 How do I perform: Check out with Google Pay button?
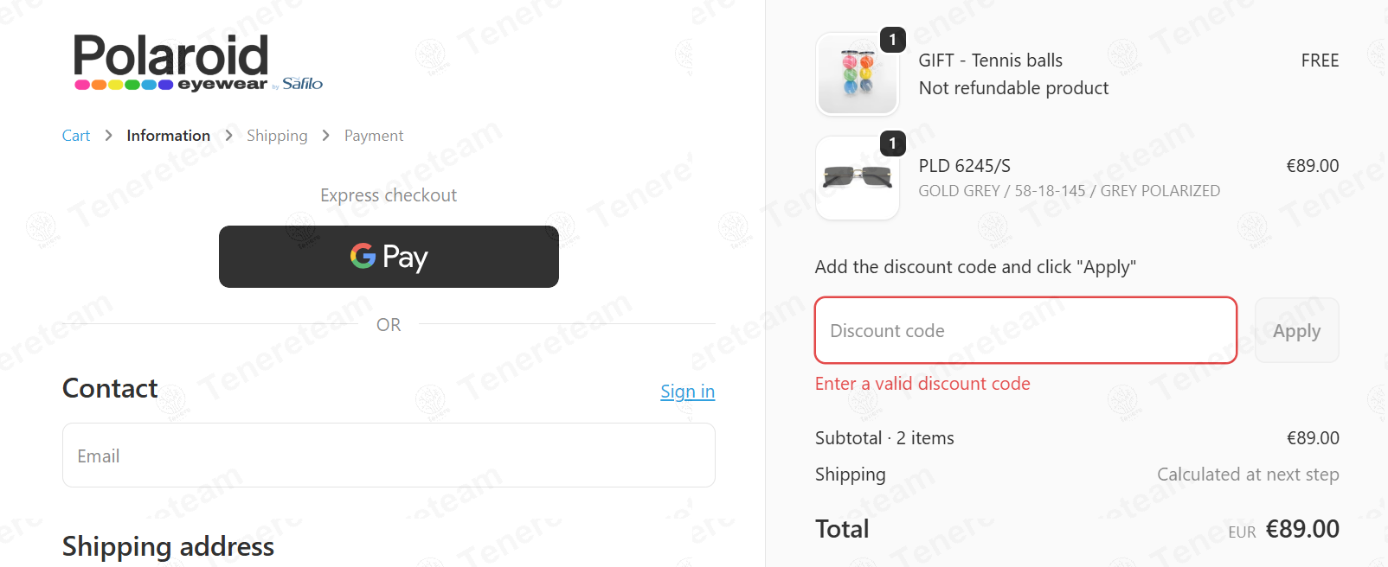point(389,257)
